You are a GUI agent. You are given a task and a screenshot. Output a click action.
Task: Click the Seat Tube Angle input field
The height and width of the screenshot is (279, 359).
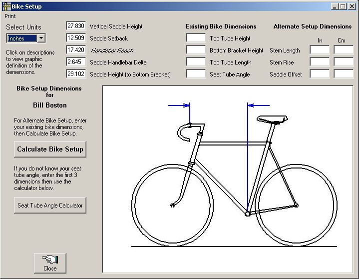(196, 74)
